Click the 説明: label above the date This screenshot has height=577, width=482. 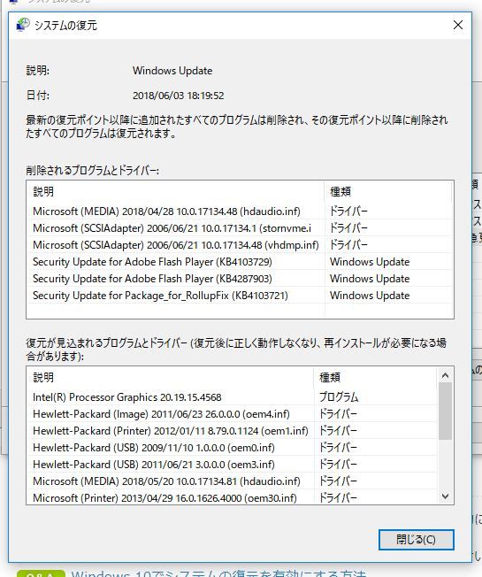pos(38,70)
